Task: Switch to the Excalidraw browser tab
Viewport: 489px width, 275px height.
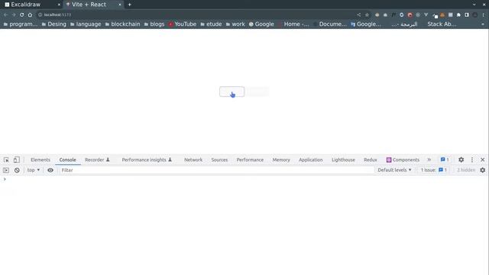Action: tap(31, 5)
